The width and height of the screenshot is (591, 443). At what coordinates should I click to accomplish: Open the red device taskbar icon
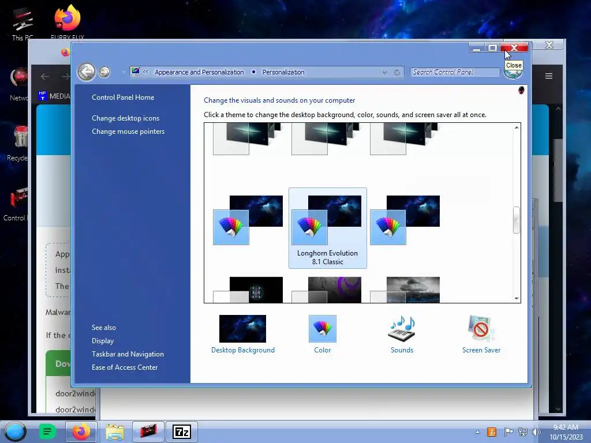[148, 431]
